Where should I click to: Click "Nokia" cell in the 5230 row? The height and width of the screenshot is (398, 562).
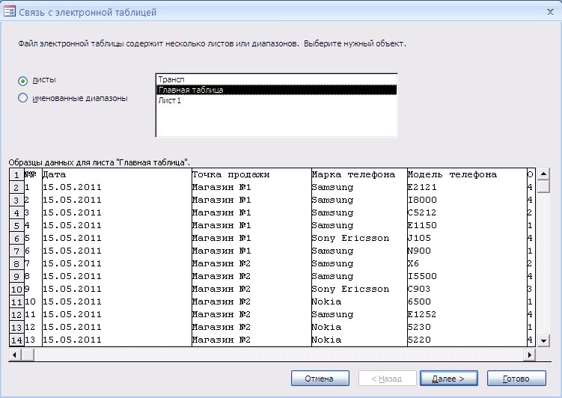[359, 327]
